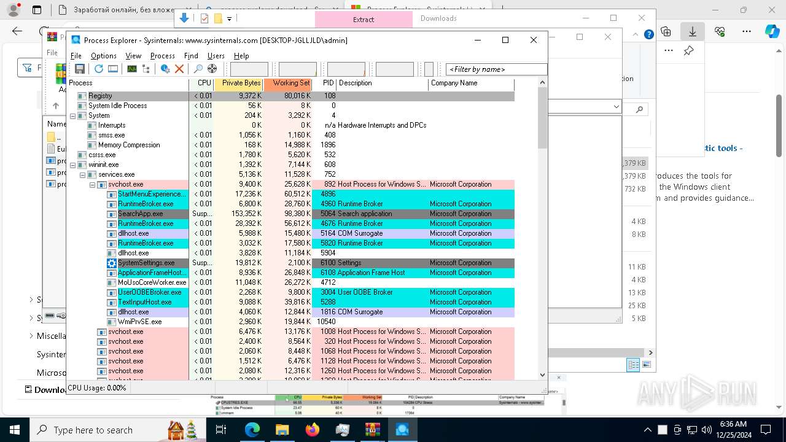786x442 pixels.
Task: Click the first mini CPU usage graph in the toolbar
Action: [249, 69]
